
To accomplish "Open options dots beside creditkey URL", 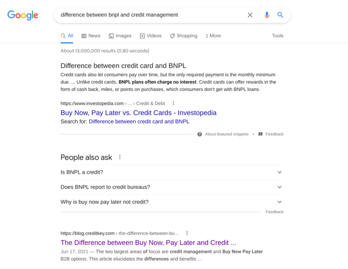I will coord(187,233).
